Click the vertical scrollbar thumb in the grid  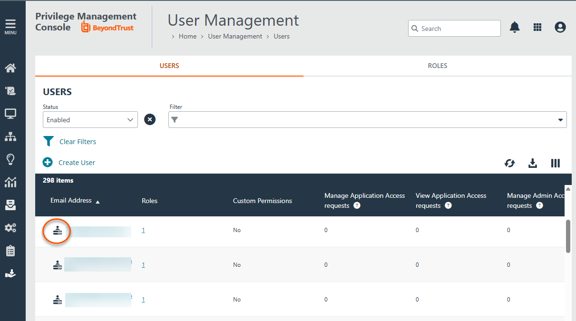coord(568,236)
